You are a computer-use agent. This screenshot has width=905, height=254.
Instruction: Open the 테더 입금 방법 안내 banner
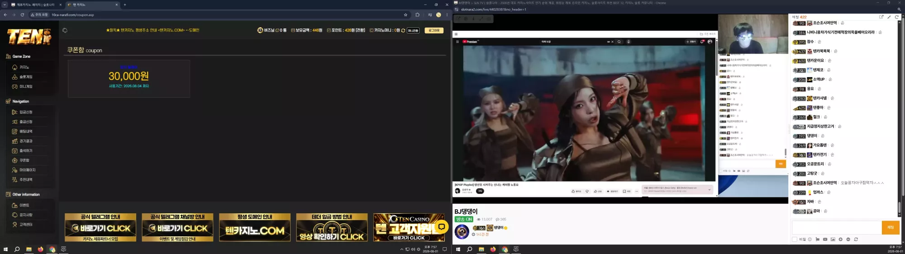click(332, 227)
